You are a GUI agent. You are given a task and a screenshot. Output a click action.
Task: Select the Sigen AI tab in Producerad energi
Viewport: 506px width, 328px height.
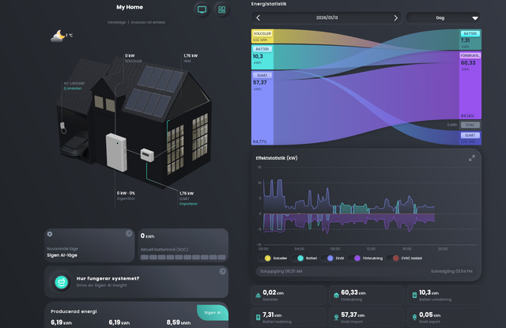coord(213,312)
